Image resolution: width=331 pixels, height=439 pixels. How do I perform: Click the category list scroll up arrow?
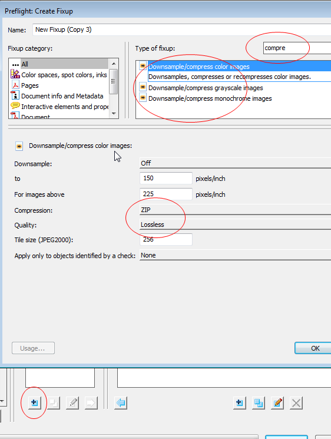114,64
